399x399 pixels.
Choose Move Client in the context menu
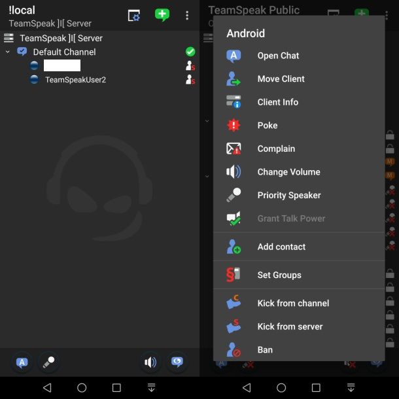pos(299,79)
